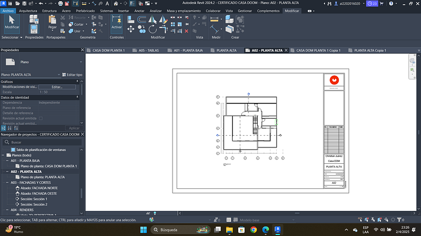421x236 pixels.
Task: Collapse the A03 - FACHADAS Y CORTES node
Action: 8,183
